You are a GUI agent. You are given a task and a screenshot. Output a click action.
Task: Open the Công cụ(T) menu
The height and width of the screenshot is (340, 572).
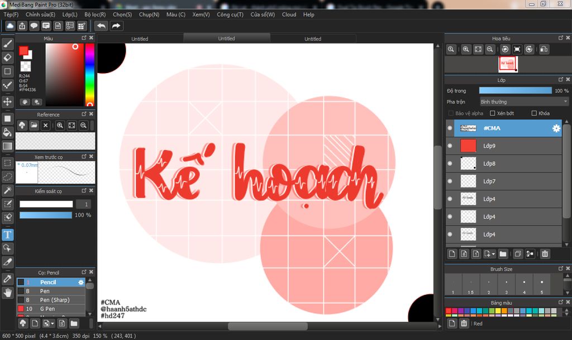click(230, 15)
